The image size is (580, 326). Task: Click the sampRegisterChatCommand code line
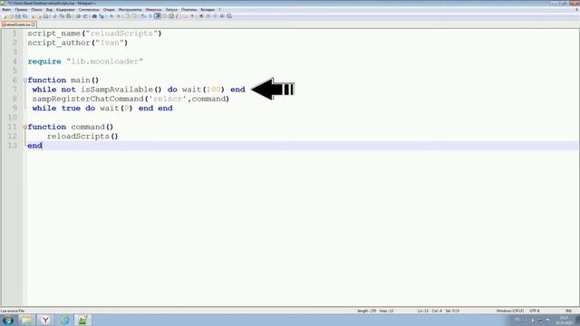coord(130,99)
